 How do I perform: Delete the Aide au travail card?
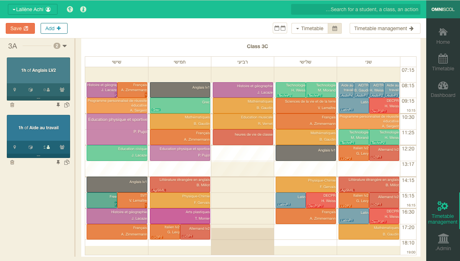[12, 162]
